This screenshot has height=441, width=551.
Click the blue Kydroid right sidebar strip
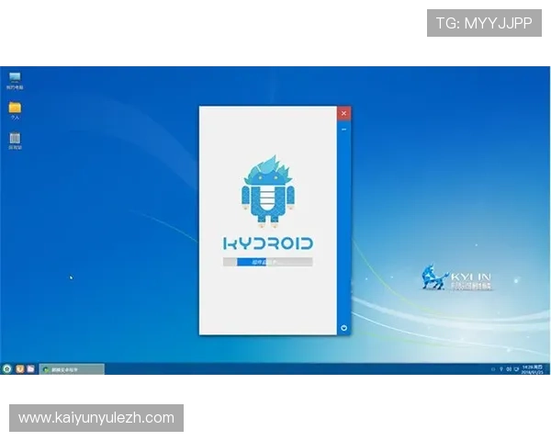click(x=343, y=230)
